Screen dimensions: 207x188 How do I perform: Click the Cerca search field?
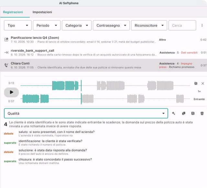pyautogui.click(x=182, y=25)
